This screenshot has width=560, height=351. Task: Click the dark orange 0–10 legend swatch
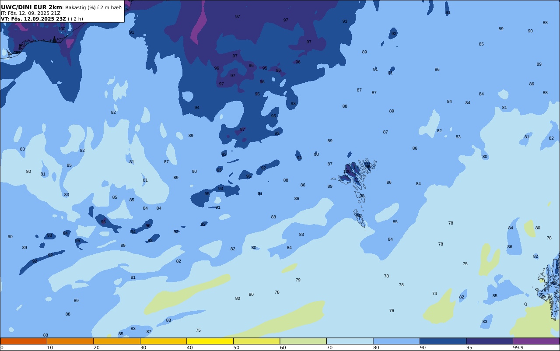[x=24, y=341]
